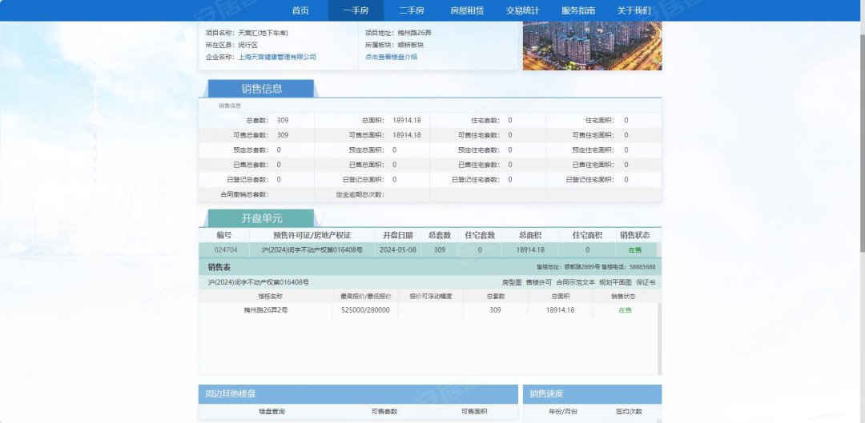The width and height of the screenshot is (865, 423).
Task: Open the 首页 home menu item
Action: 300,10
